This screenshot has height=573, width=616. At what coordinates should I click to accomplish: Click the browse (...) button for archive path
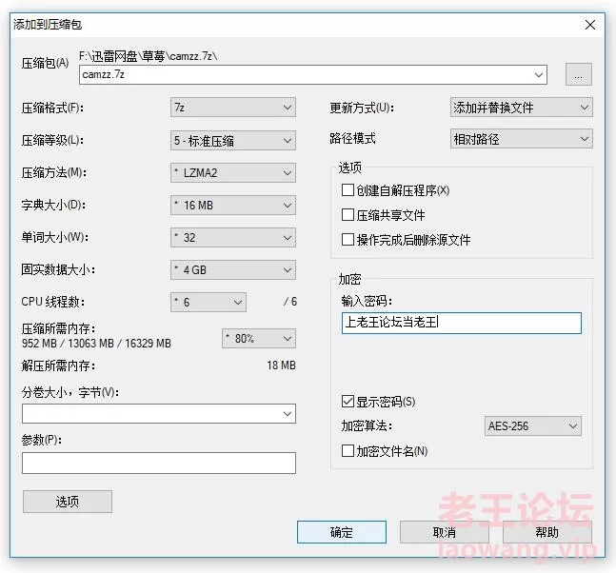point(578,74)
